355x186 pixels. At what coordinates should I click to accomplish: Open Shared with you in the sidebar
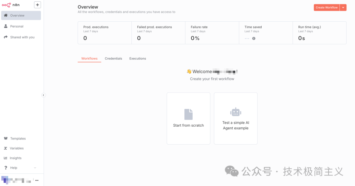tap(21, 37)
